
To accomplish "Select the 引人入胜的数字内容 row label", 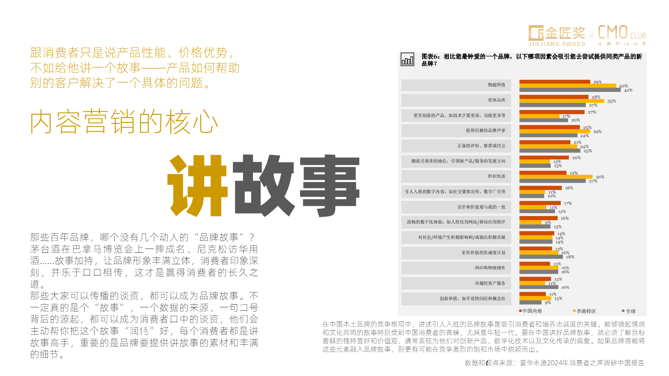I will point(456,192).
